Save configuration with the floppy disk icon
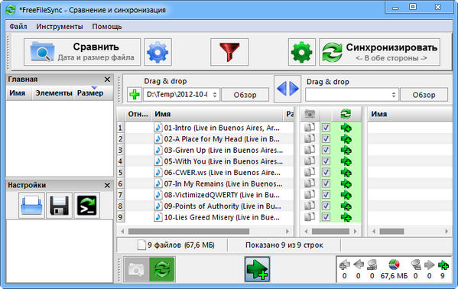 [60, 206]
